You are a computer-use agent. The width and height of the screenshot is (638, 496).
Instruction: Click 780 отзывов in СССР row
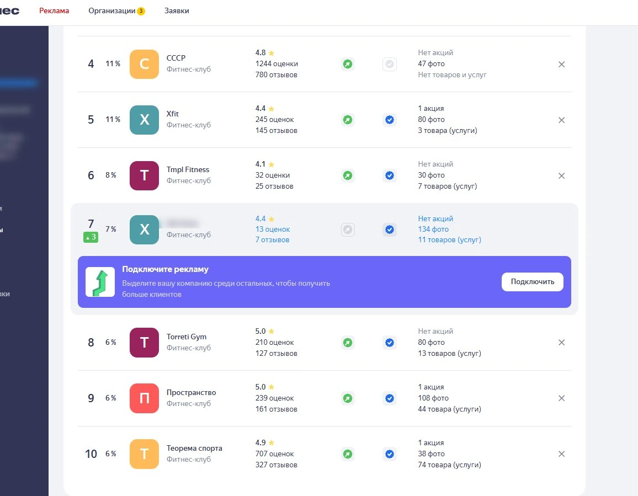tap(277, 75)
